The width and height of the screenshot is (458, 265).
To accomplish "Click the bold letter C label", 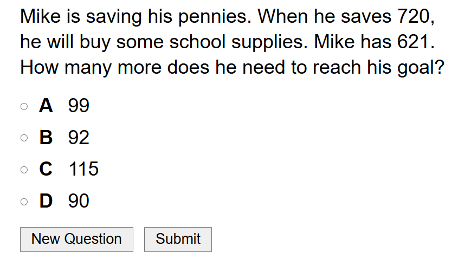I will (46, 169).
